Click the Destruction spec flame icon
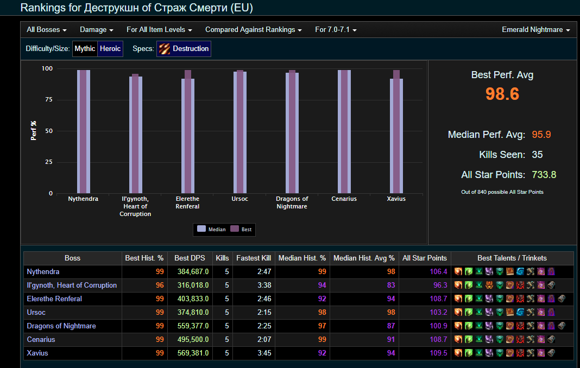Viewport: 580px width, 368px height. tap(165, 48)
